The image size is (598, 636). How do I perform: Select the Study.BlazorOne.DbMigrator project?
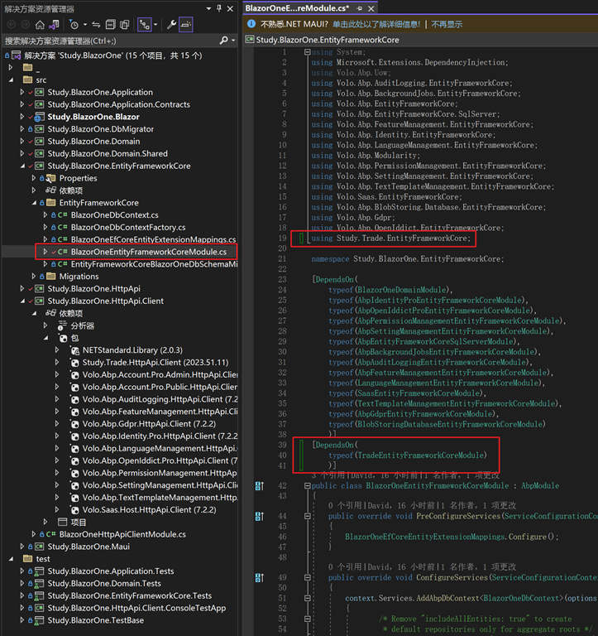coord(100,129)
